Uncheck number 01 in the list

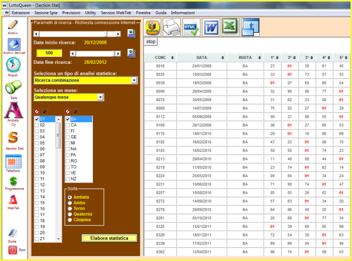[x=37, y=119]
